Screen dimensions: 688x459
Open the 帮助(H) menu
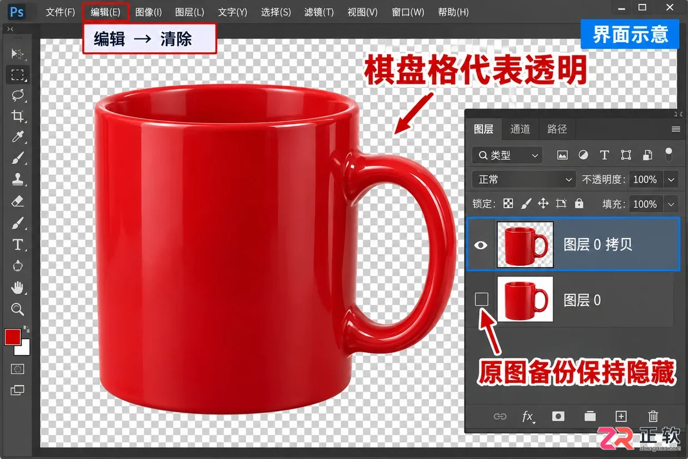[453, 12]
